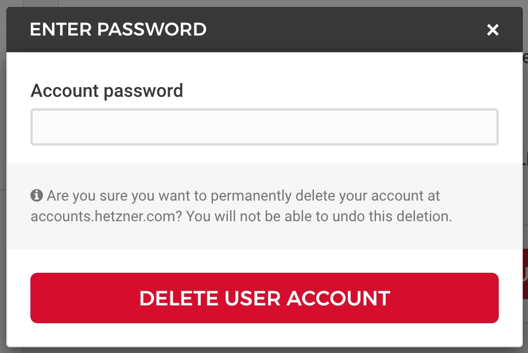Tap the info glyph before deletion warning
The height and width of the screenshot is (353, 528).
(37, 195)
